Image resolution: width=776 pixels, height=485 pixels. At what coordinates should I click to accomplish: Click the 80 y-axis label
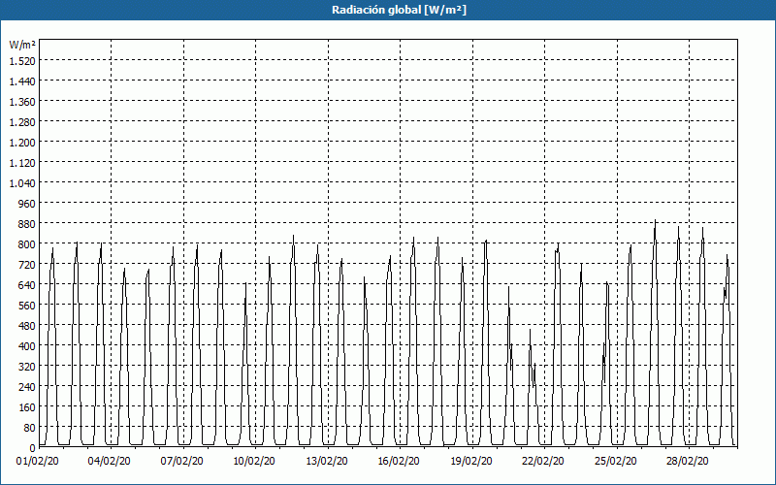[x=30, y=428]
